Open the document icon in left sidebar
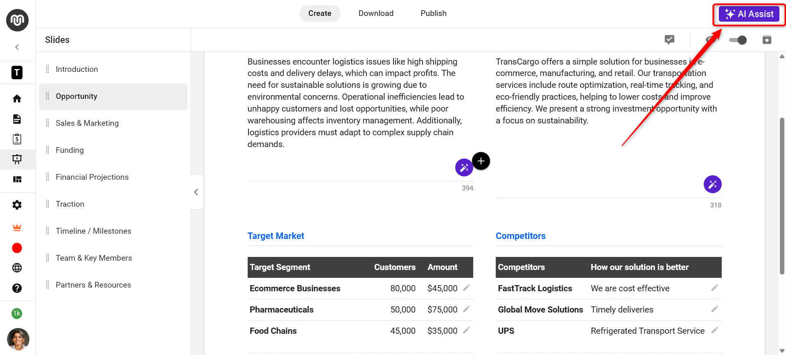 17,119
